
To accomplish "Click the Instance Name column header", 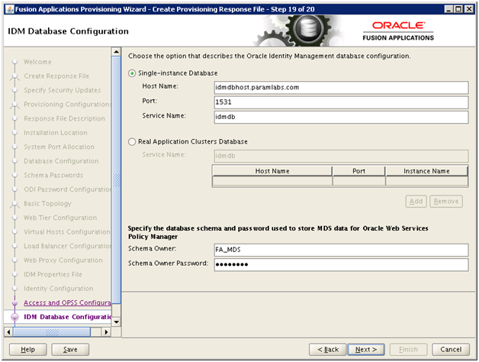I will pyautogui.click(x=426, y=171).
